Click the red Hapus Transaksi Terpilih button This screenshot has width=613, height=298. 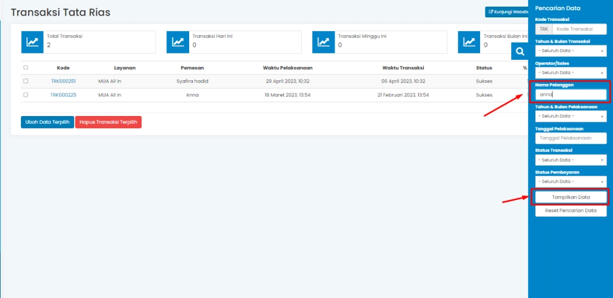tap(108, 122)
